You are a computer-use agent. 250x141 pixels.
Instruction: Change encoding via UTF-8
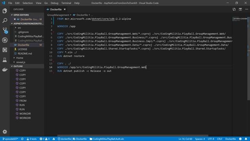point(211,139)
